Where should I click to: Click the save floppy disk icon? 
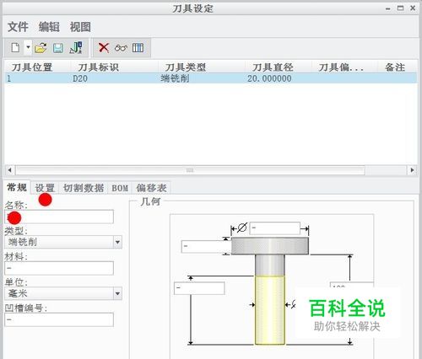coord(58,48)
